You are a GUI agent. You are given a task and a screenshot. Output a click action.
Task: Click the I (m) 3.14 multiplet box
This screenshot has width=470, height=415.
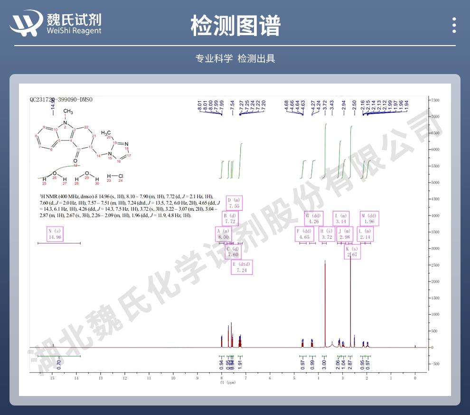point(341,218)
